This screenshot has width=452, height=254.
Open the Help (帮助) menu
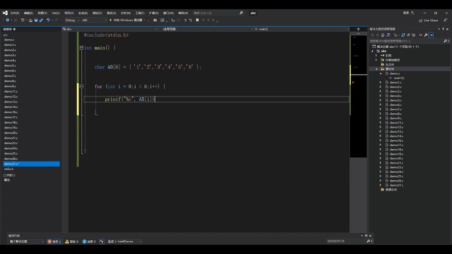(x=183, y=13)
